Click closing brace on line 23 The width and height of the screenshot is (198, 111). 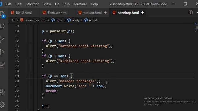tap(43, 96)
